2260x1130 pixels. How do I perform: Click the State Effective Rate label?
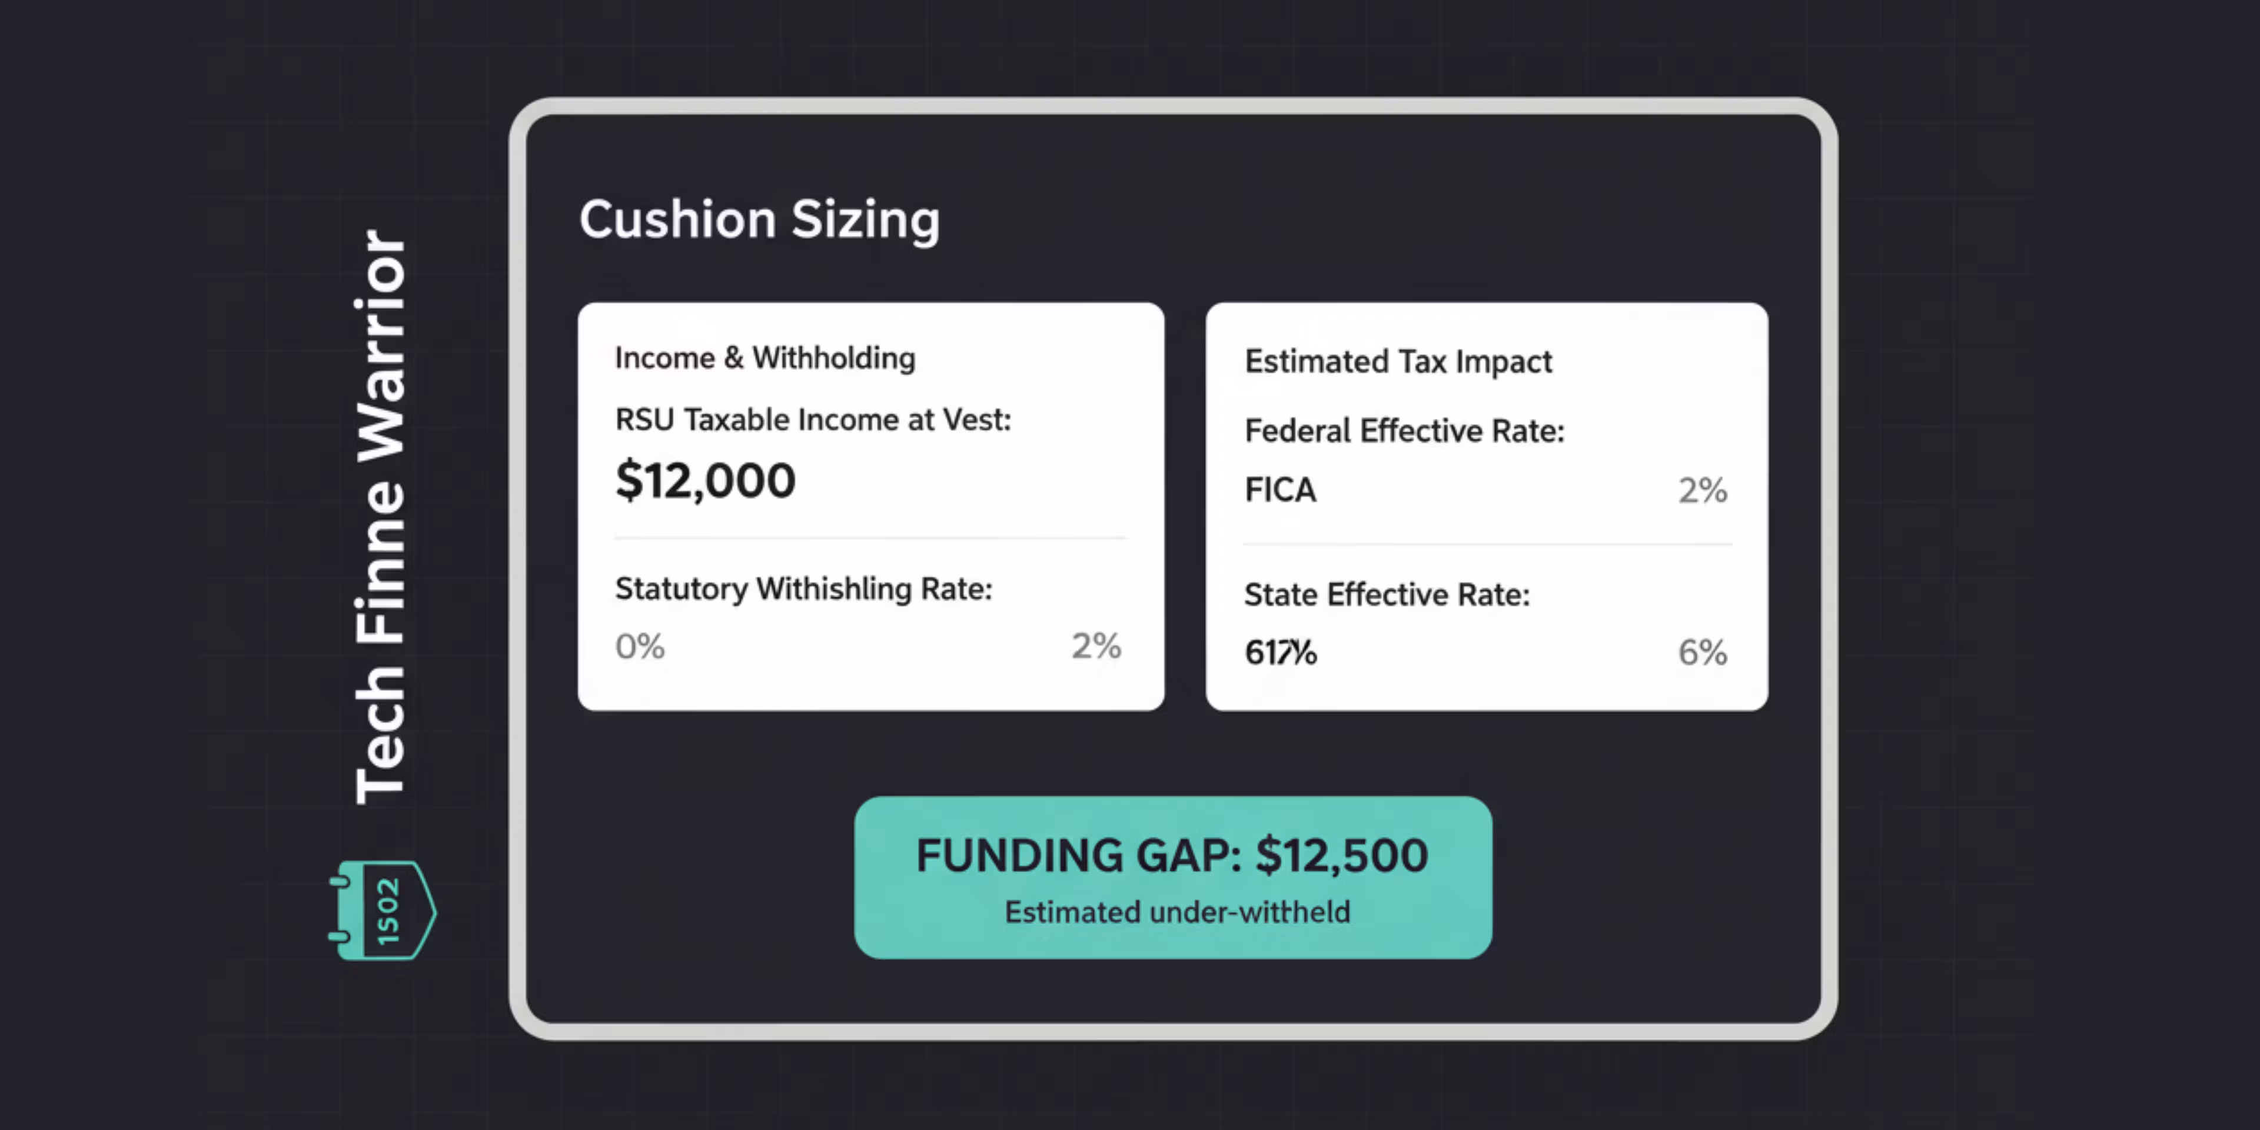click(1387, 595)
